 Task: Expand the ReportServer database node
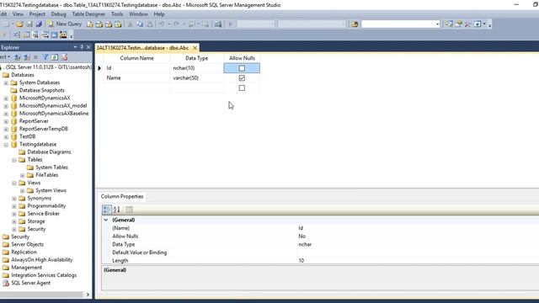(x=6, y=121)
